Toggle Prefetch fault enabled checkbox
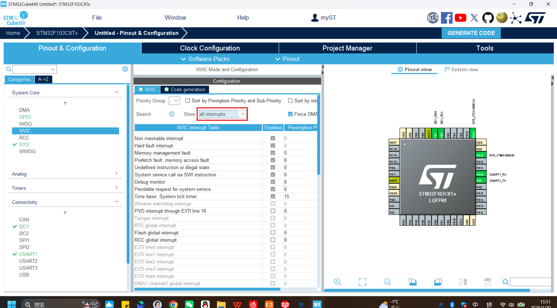Image resolution: width=557 pixels, height=308 pixels. 273,160
